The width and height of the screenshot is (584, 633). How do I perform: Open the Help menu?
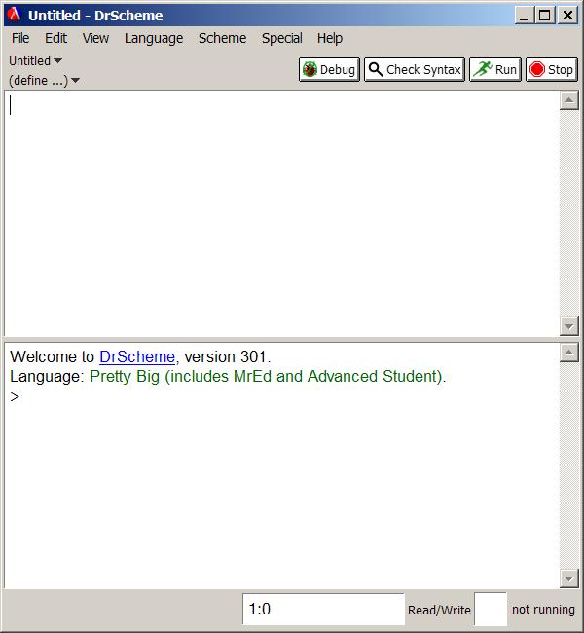click(x=329, y=38)
